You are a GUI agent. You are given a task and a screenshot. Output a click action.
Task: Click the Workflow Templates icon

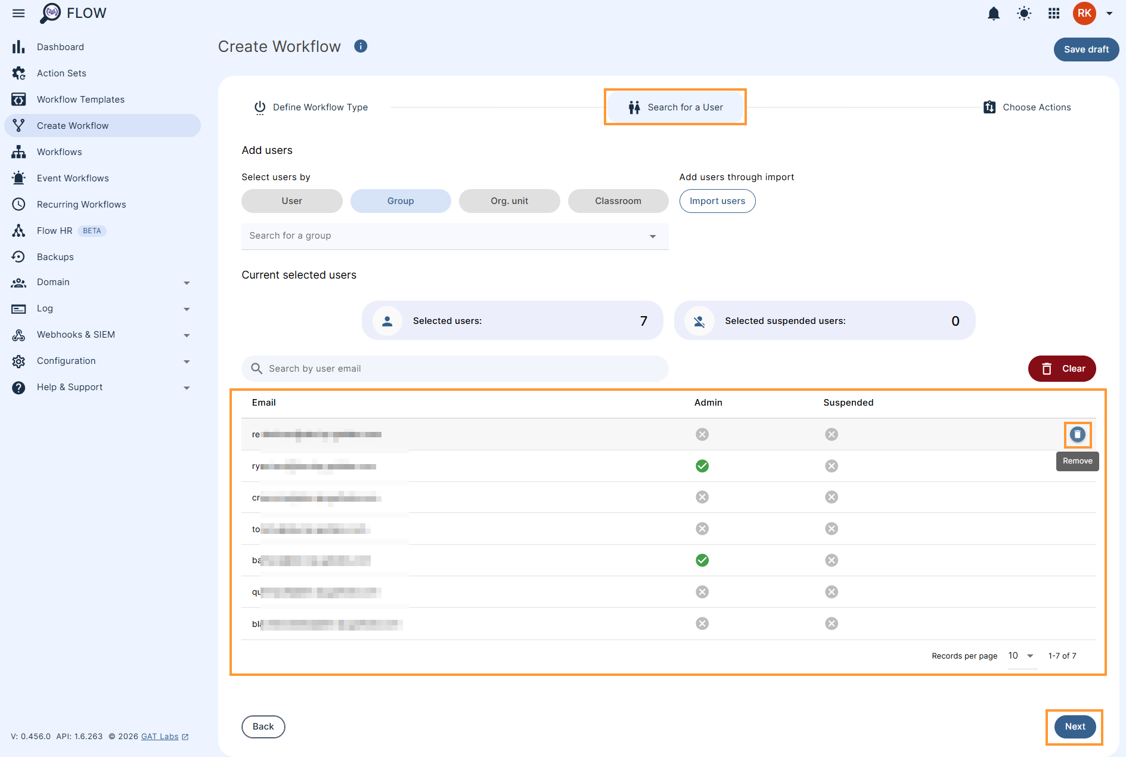coord(18,99)
